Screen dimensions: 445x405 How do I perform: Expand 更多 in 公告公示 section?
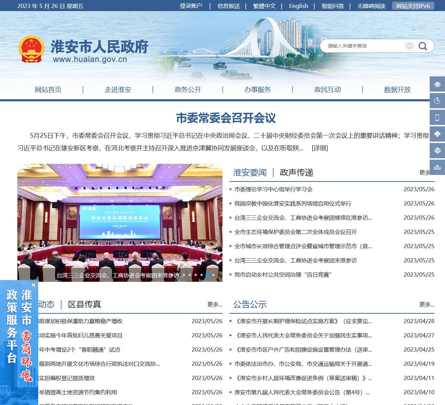click(427, 304)
